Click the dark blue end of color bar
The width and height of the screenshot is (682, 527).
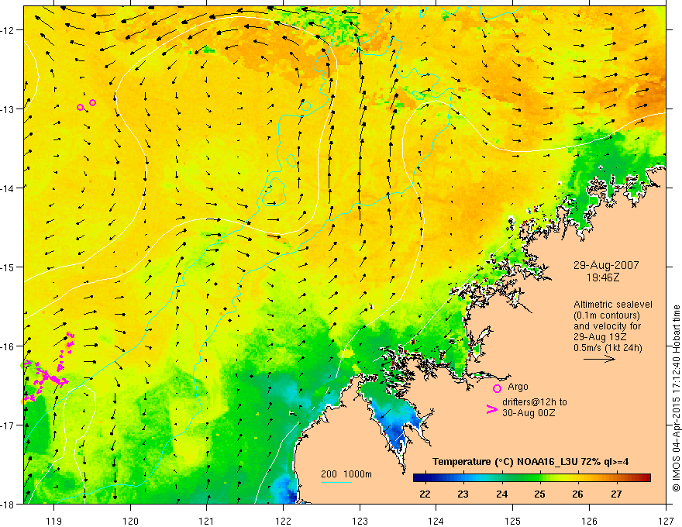418,478
